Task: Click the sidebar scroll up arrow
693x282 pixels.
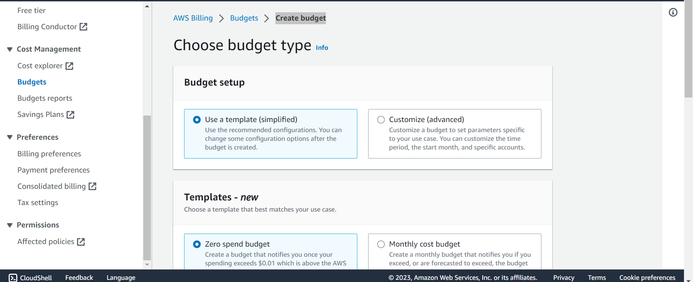Action: [x=147, y=6]
